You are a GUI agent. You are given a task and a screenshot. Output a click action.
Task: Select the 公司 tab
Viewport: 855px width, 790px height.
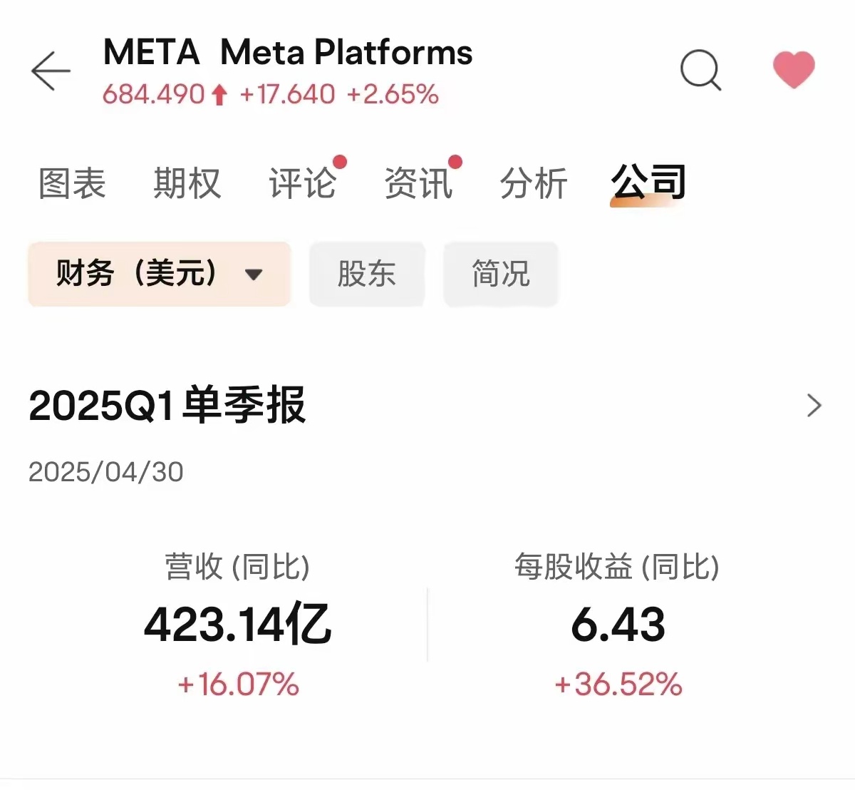[648, 182]
